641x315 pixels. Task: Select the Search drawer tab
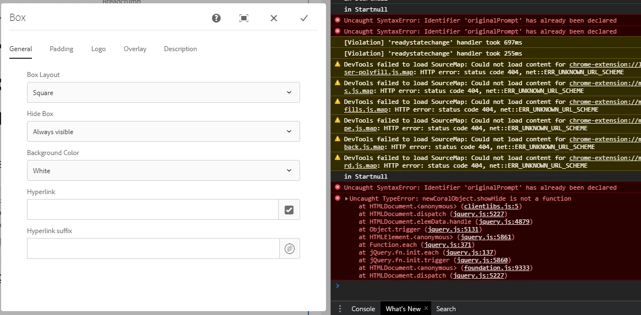(446, 309)
